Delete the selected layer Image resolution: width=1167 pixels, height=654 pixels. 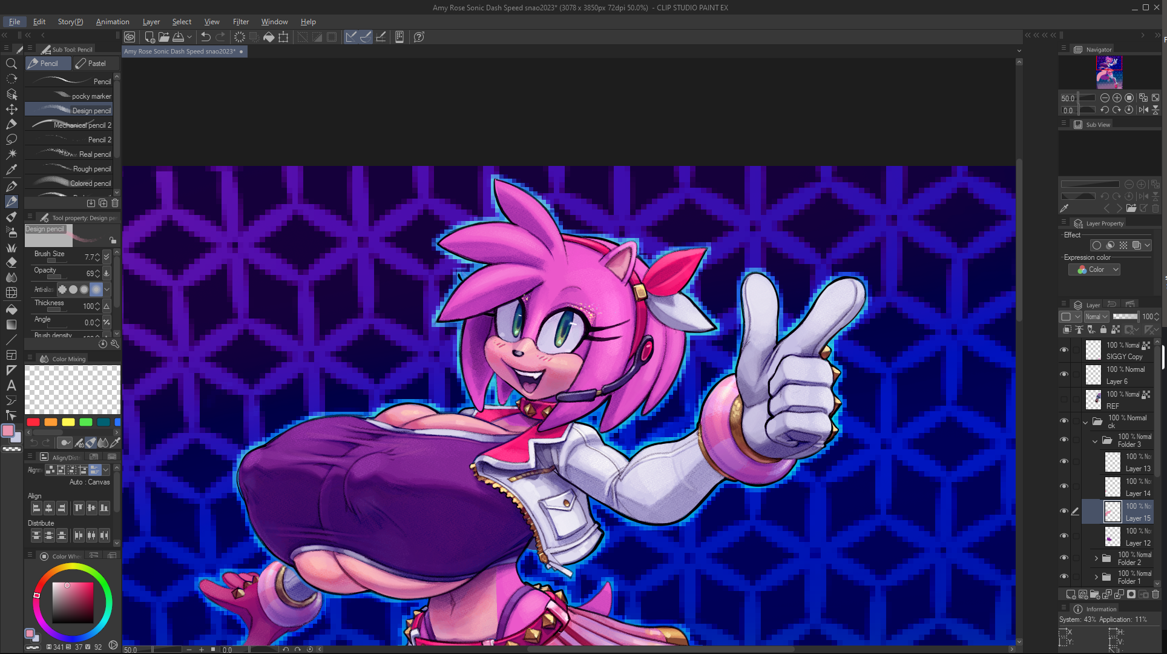coord(1155,595)
